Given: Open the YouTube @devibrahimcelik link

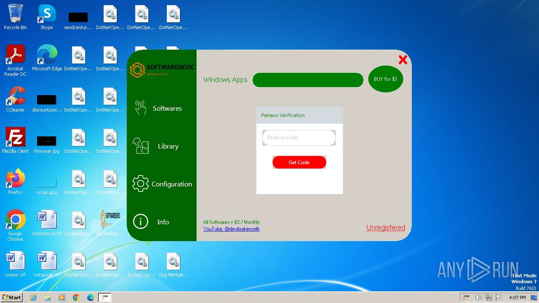Looking at the screenshot, I should [231, 229].
